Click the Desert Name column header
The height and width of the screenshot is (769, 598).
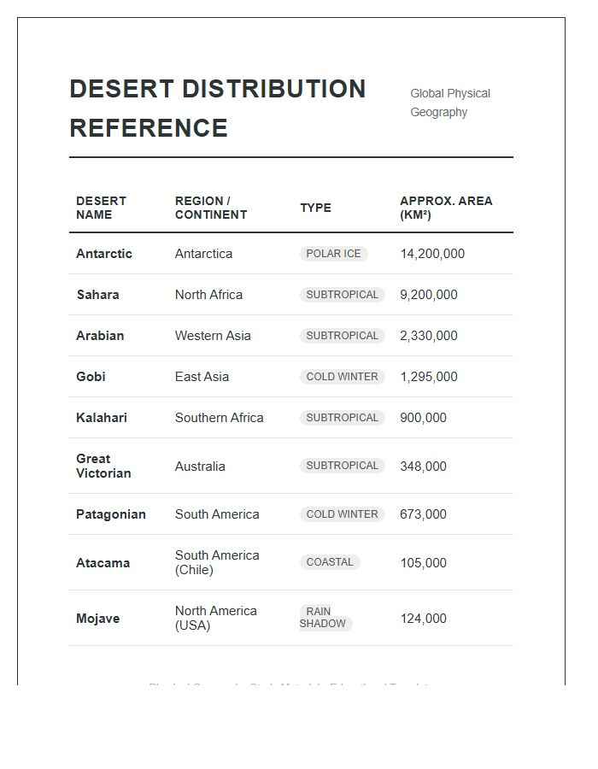pyautogui.click(x=101, y=208)
